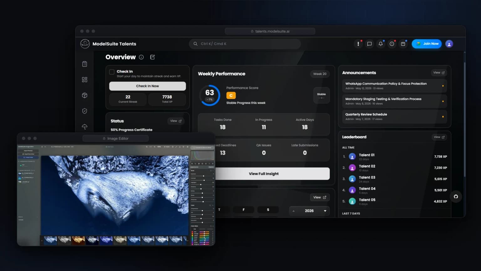Select Talent 04 in the leaderboard

coord(395,190)
